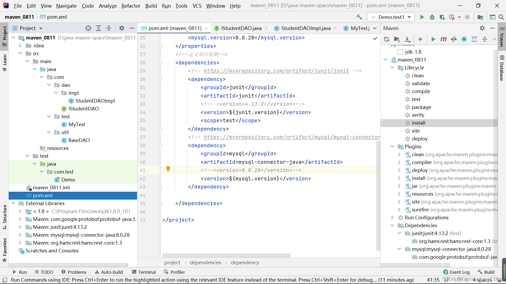Open the Build menu
506x284 pixels.
151,6
